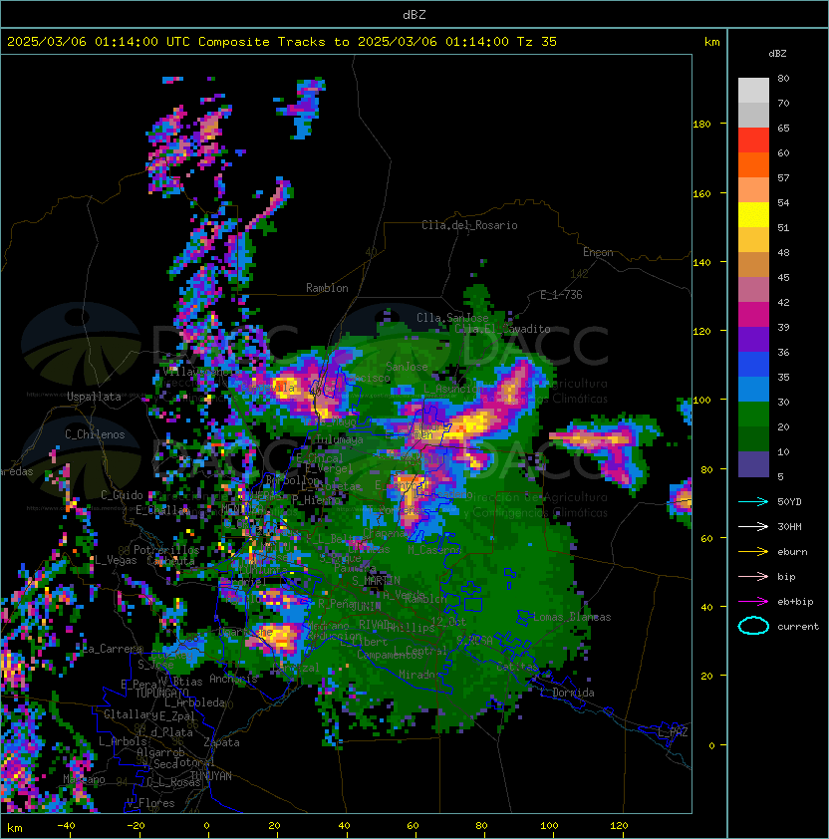Click legend value '42'
Image resolution: width=829 pixels, height=839 pixels.
point(783,302)
